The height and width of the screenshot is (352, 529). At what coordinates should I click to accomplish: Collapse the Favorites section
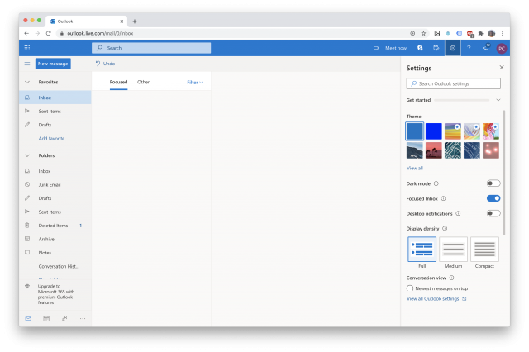[x=27, y=82]
